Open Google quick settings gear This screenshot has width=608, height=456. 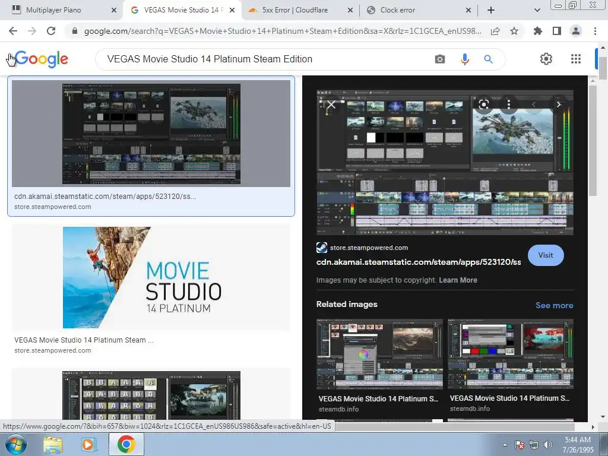pos(546,59)
